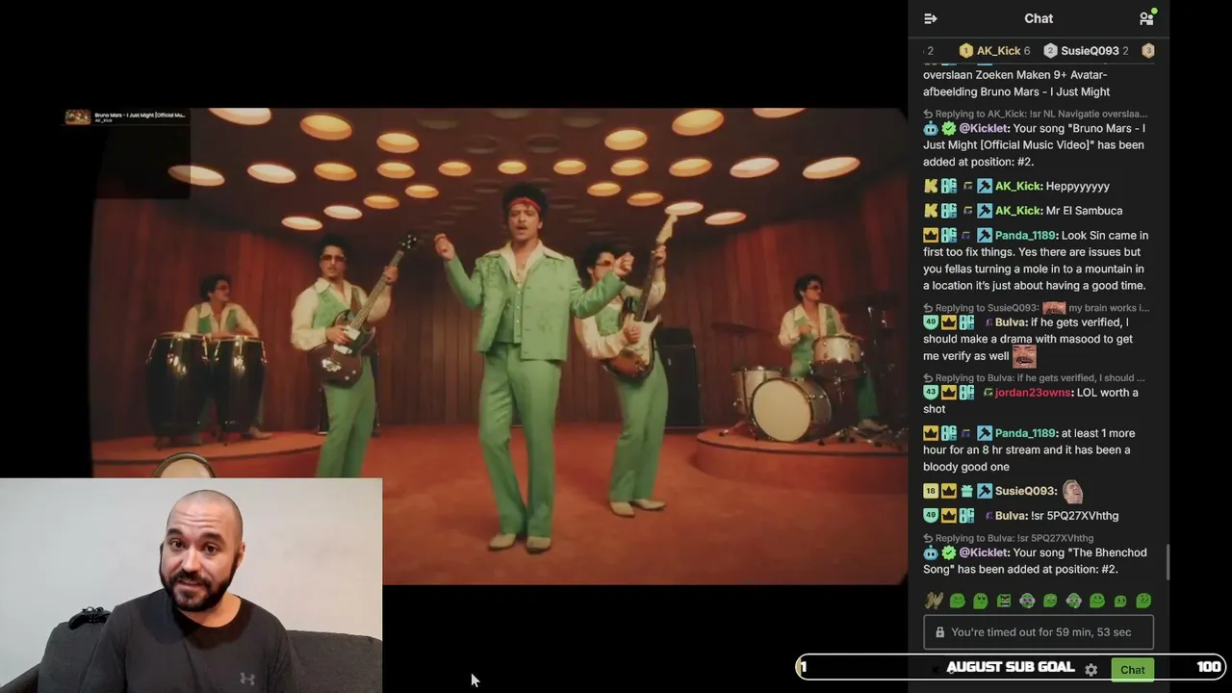This screenshot has width=1232, height=693.
Task: Click the lock icon in the chat input
Action: pos(939,632)
